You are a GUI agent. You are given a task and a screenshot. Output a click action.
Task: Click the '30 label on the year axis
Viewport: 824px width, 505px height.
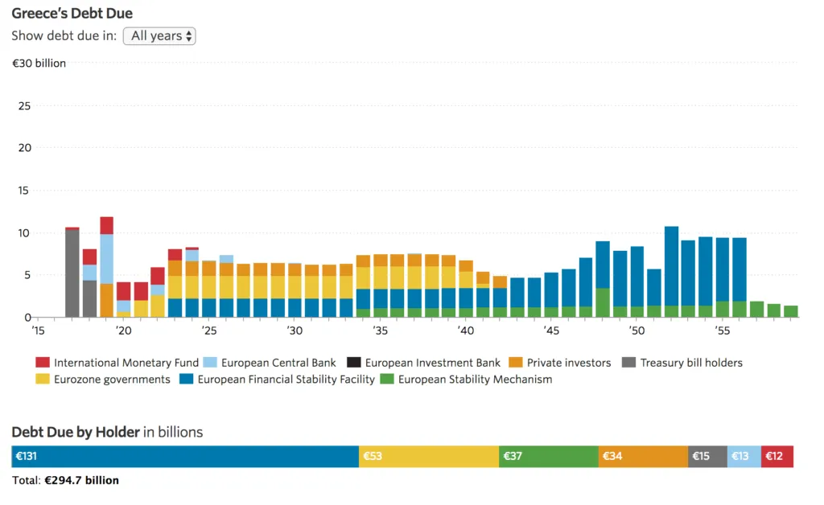[295, 331]
